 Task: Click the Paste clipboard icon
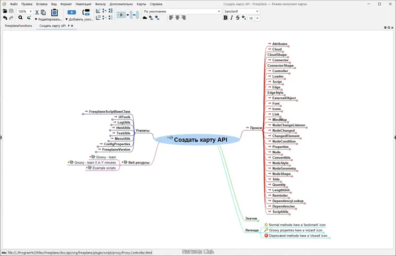(x=54, y=12)
